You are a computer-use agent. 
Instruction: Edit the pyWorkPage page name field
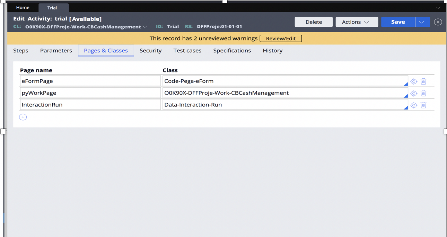(x=90, y=93)
